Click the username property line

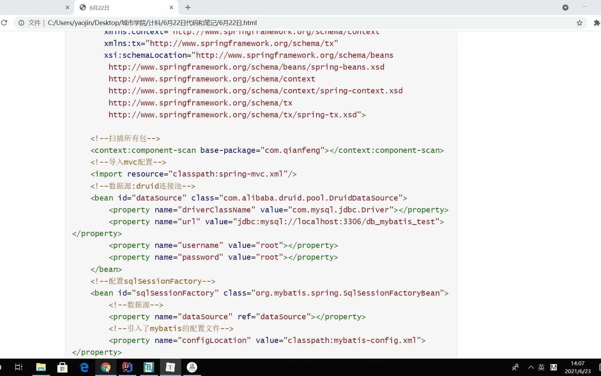[223, 245]
